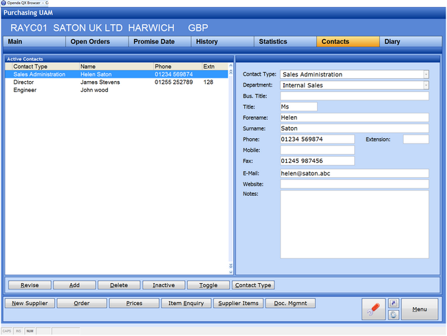The width and height of the screenshot is (447, 336).
Task: Click the Name column header
Action: 116,67
